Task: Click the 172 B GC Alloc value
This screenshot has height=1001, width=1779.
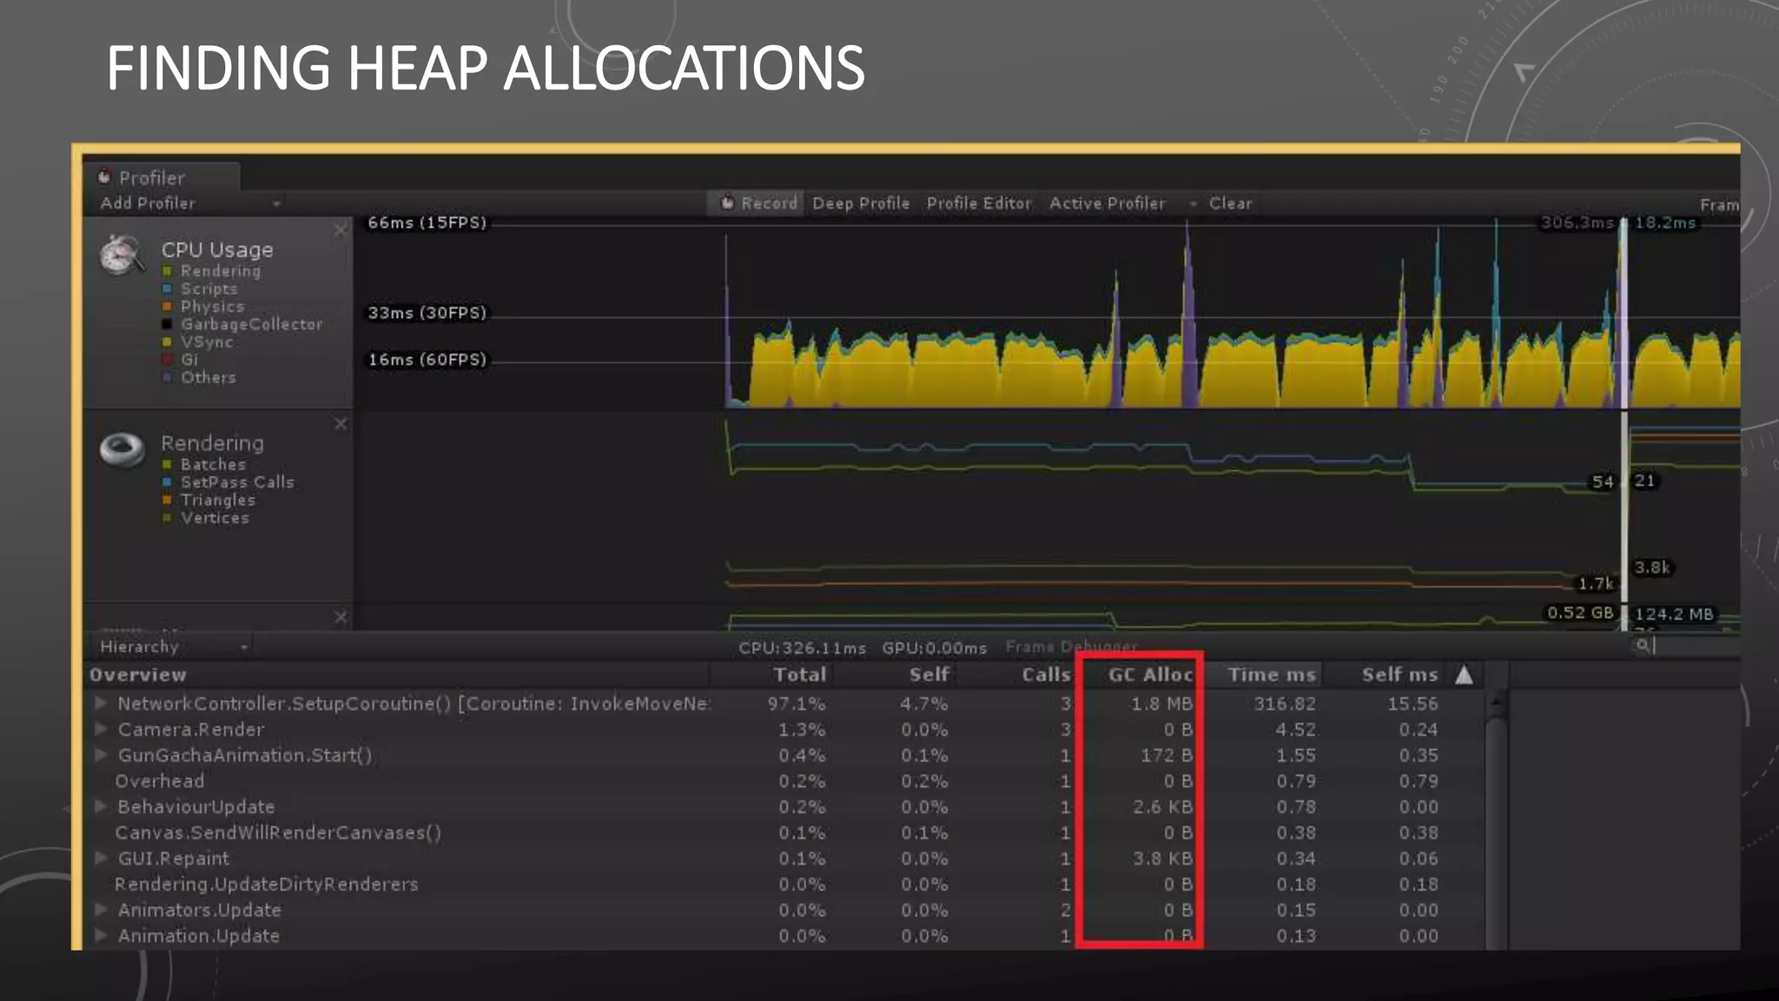Action: 1167,755
